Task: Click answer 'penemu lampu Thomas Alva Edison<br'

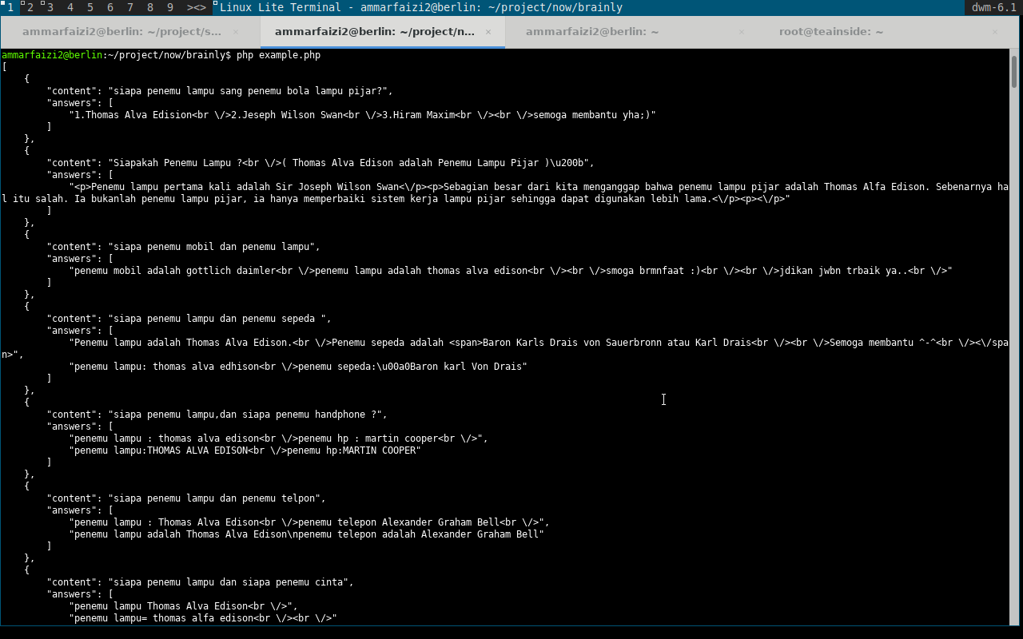Action: coord(183,606)
